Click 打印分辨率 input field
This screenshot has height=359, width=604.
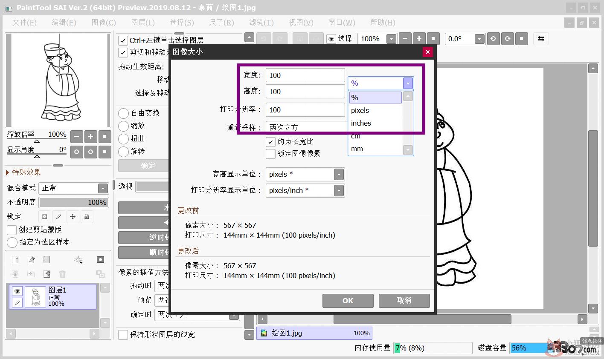coord(305,110)
